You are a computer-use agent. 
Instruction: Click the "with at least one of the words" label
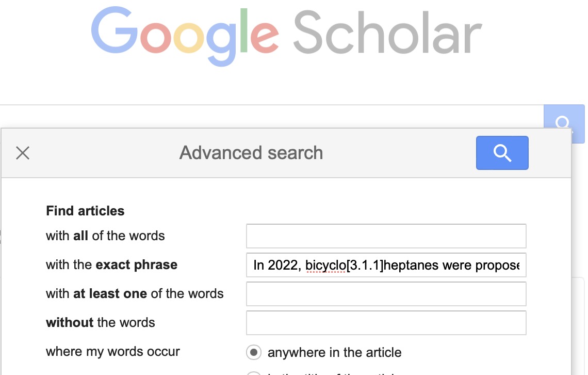point(135,294)
